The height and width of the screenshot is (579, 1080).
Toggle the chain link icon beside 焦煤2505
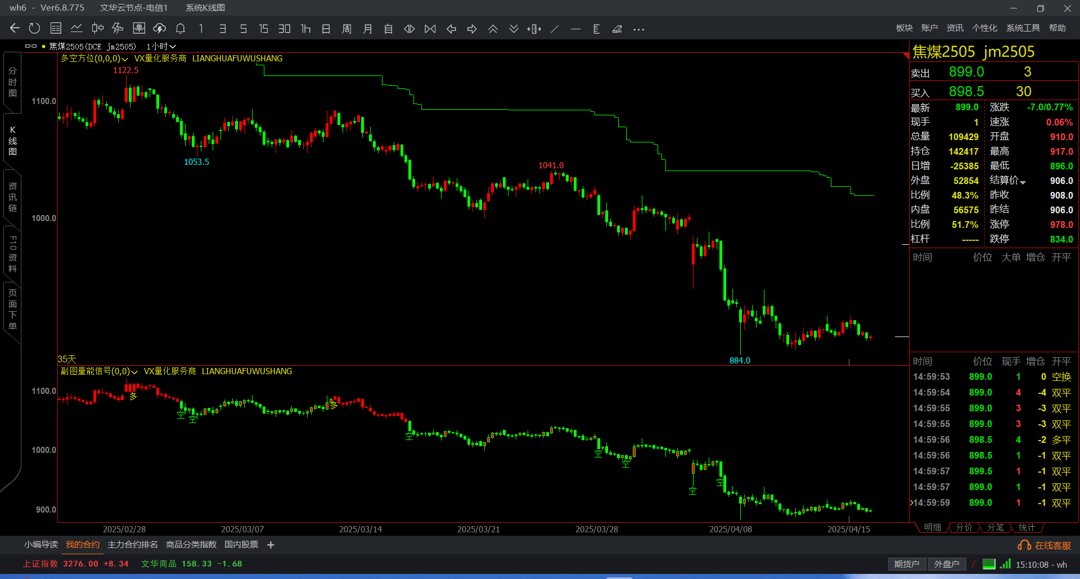(x=31, y=46)
